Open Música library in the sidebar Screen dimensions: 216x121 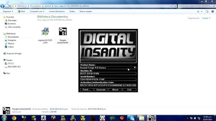(x=9, y=43)
